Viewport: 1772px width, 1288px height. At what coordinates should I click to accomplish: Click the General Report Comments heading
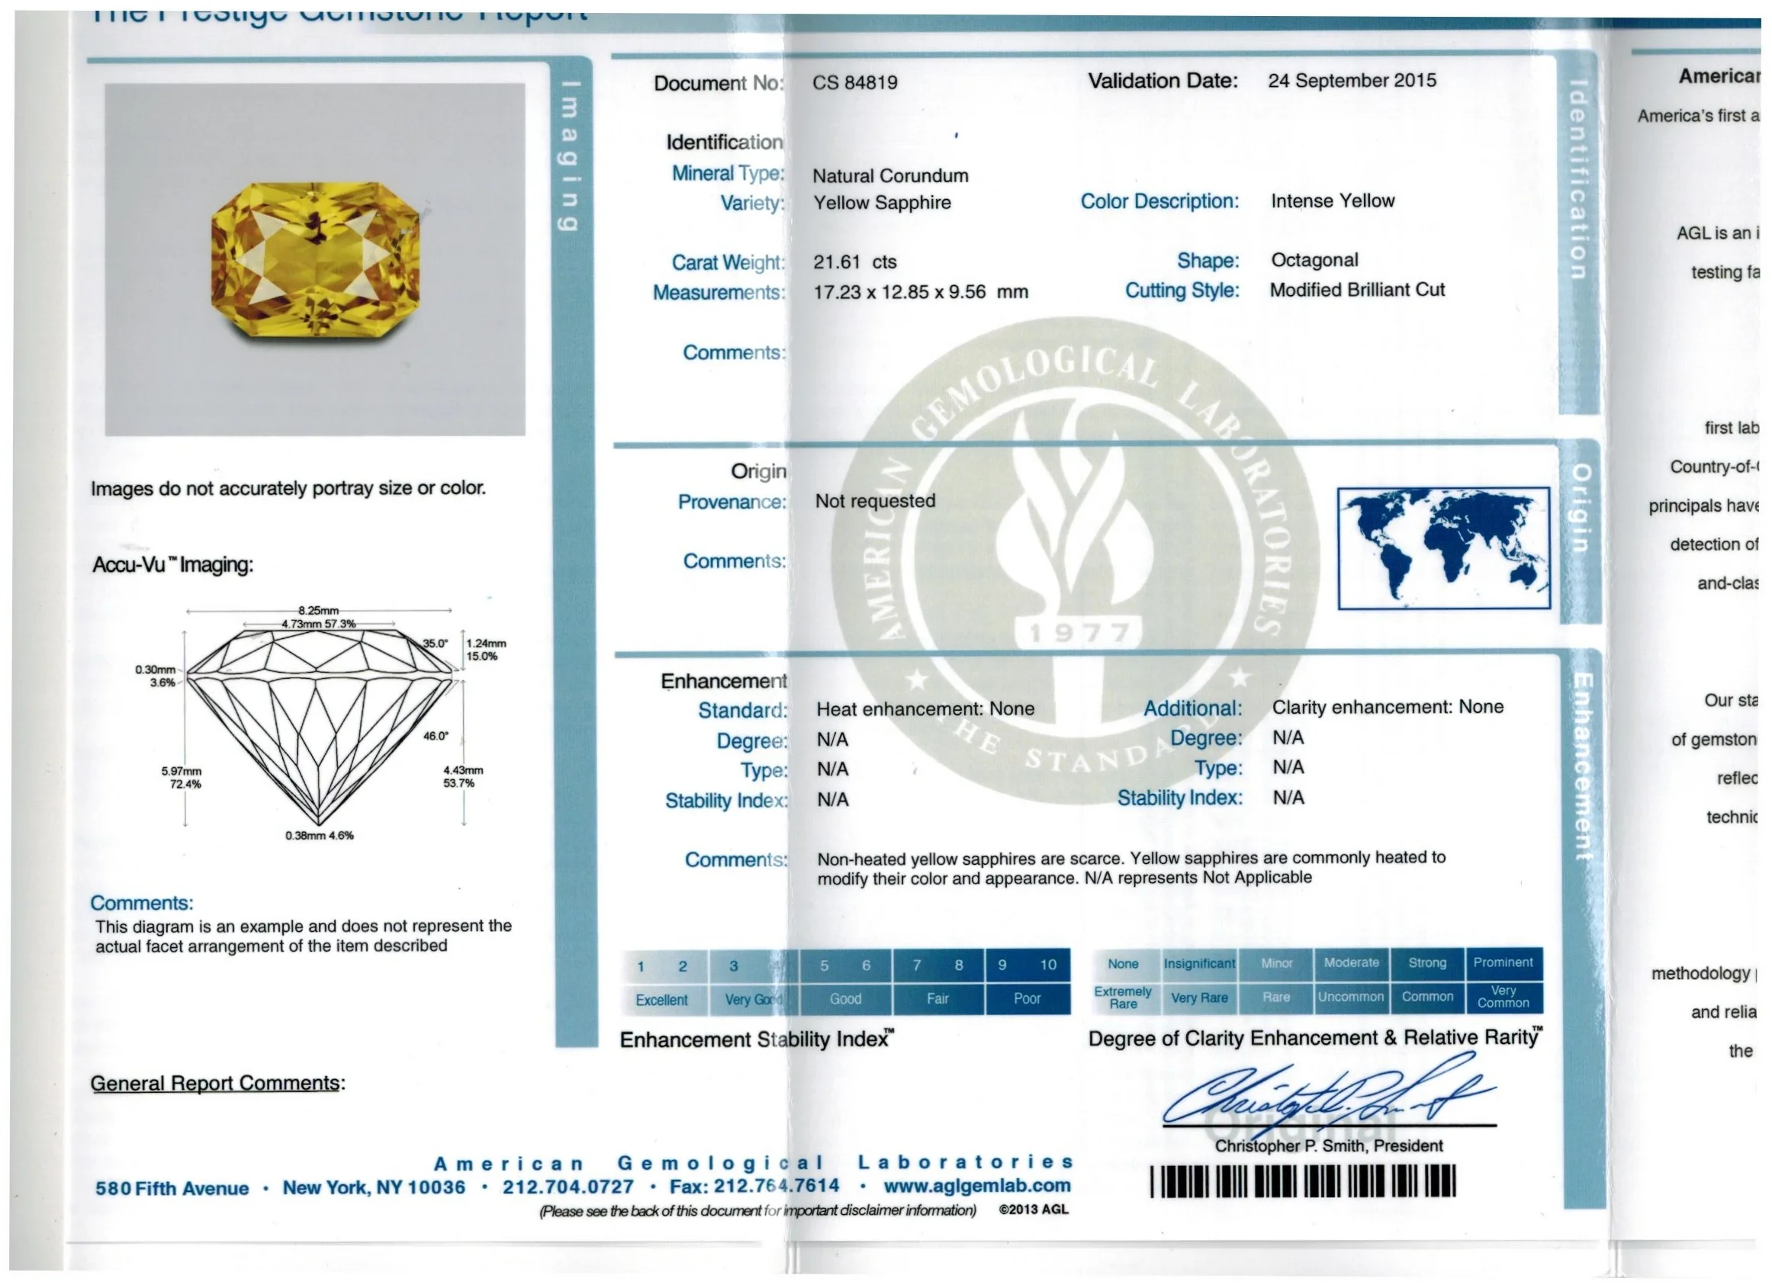[x=217, y=1083]
